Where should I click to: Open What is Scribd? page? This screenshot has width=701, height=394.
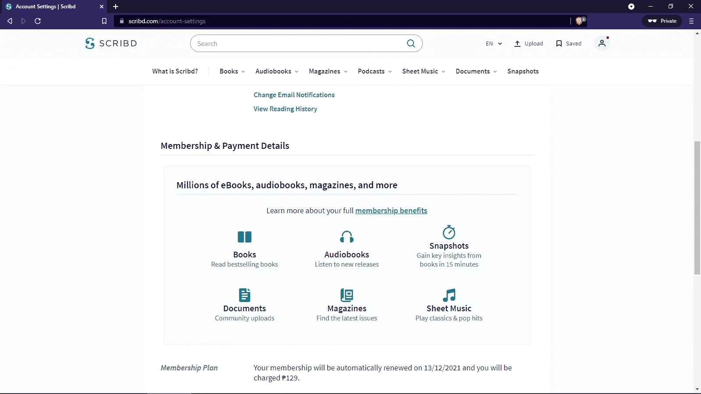click(175, 71)
